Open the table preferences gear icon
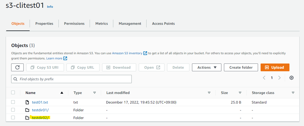This screenshot has width=304, height=126. [291, 78]
